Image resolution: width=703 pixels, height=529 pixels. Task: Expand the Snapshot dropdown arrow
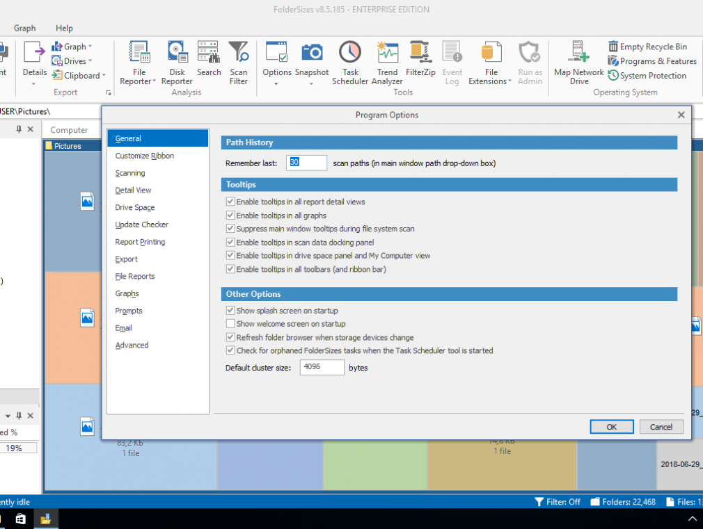[311, 83]
